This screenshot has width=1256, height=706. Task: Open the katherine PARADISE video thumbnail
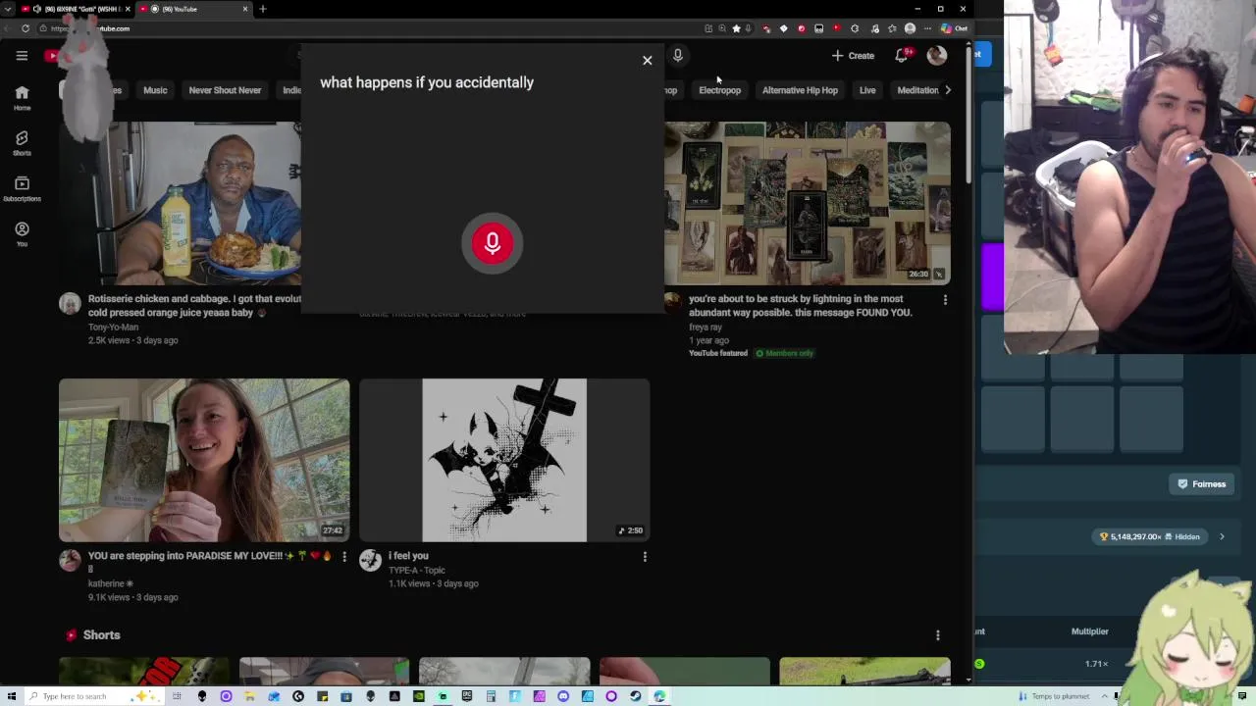[204, 460]
